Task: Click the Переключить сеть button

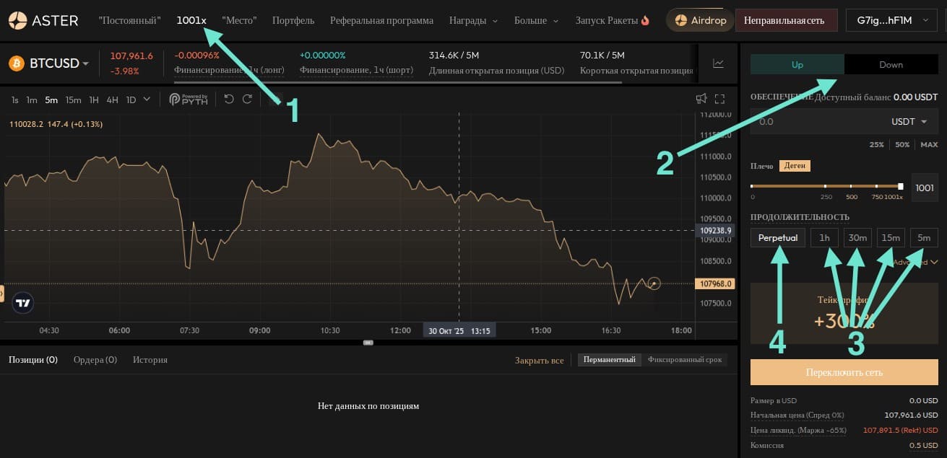Action: pyautogui.click(x=844, y=372)
